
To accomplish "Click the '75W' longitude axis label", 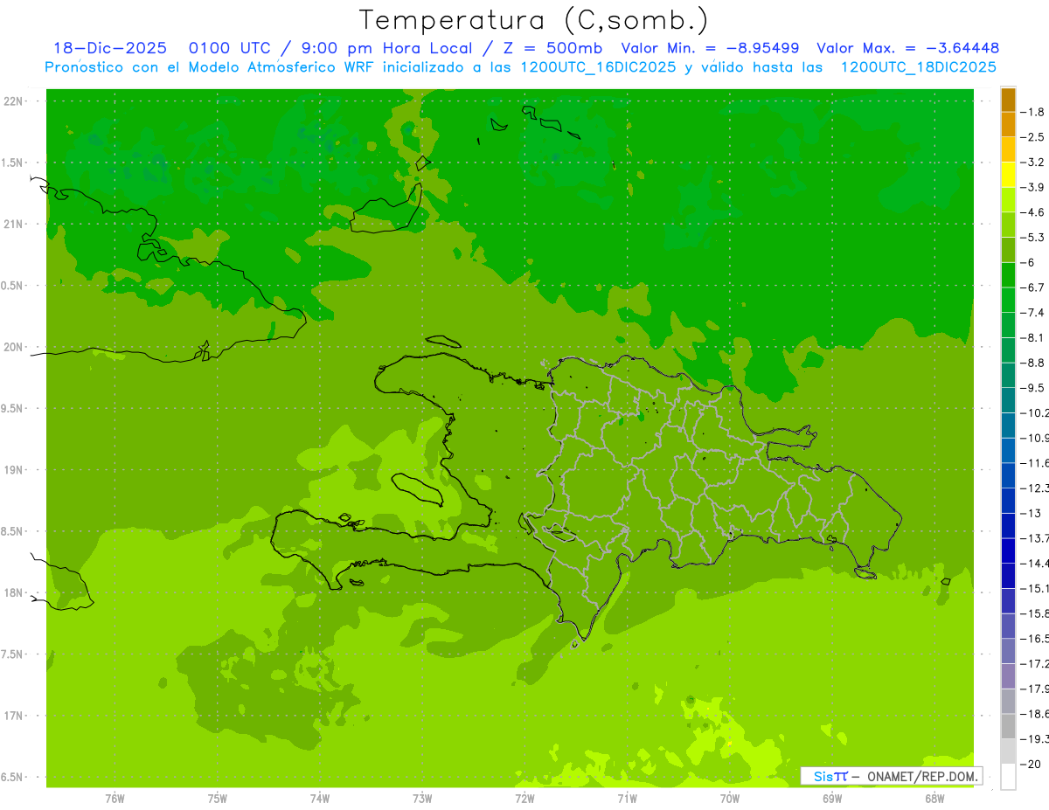I will click(218, 798).
